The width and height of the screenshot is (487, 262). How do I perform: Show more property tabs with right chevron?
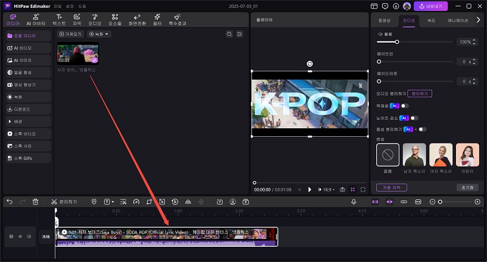(478, 20)
